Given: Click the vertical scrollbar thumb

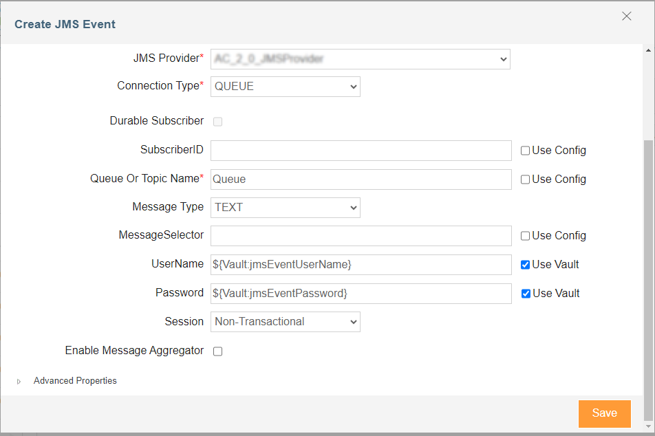Looking at the screenshot, I should tap(648, 280).
